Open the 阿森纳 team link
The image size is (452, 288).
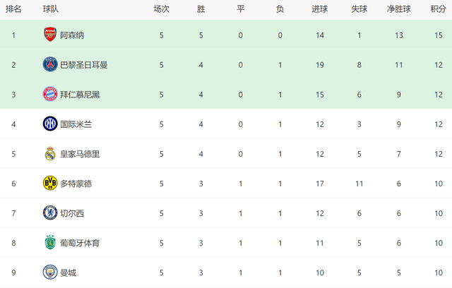point(72,35)
